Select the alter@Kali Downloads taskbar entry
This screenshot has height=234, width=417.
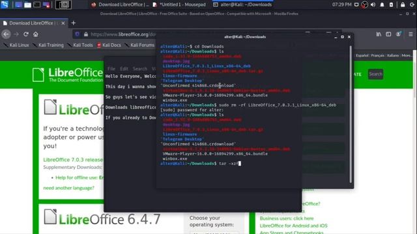pyautogui.click(x=242, y=5)
